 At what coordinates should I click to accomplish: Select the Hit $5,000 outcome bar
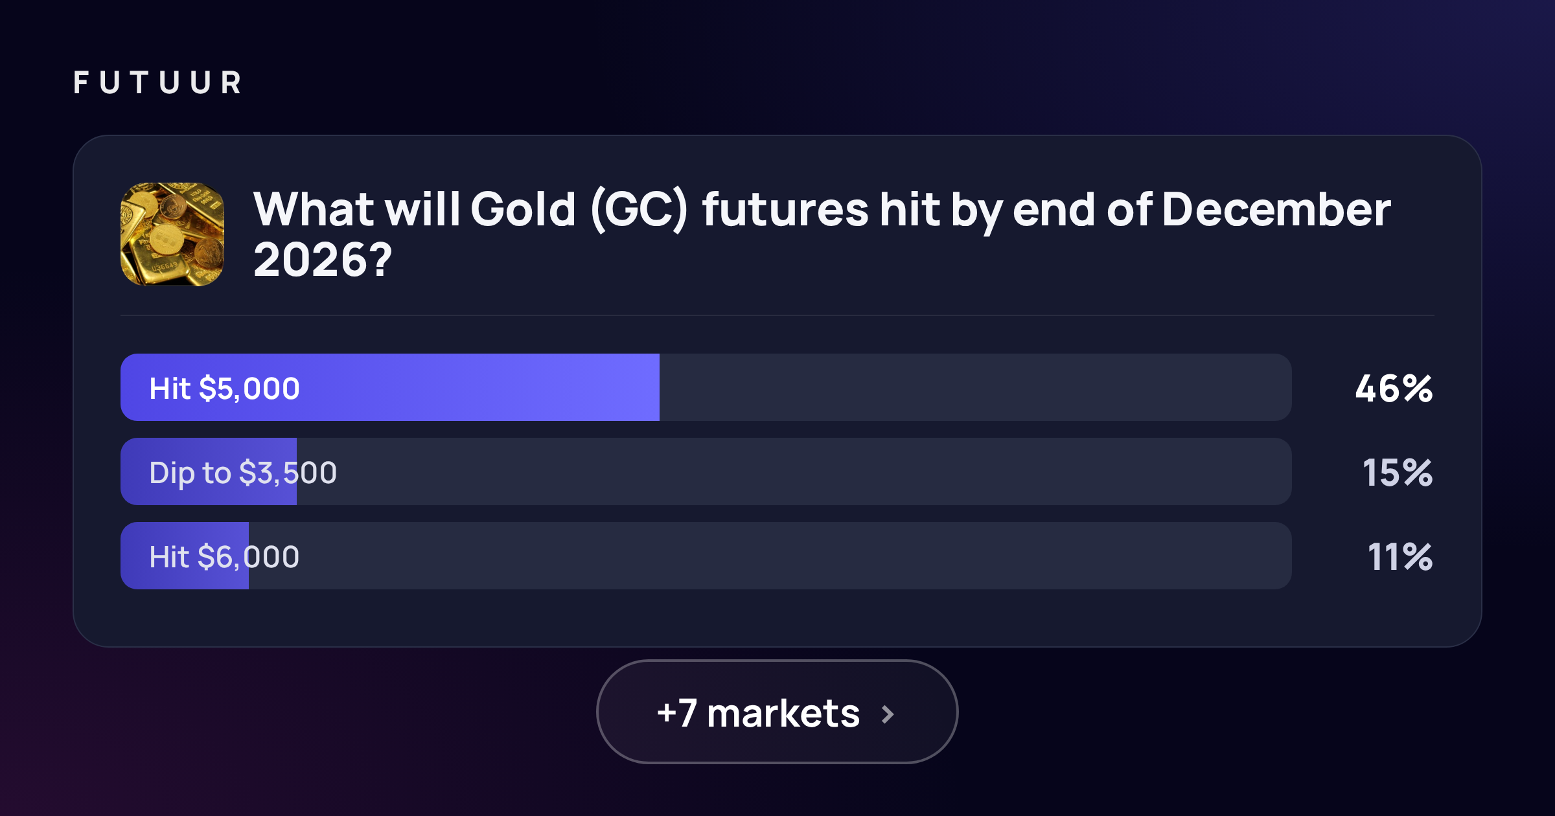tap(706, 387)
